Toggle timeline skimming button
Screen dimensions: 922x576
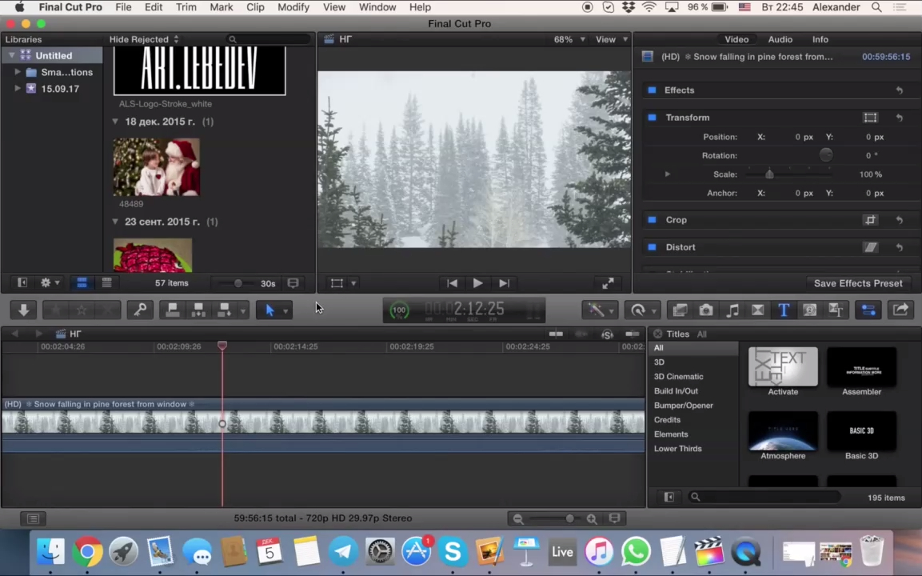pyautogui.click(x=556, y=334)
